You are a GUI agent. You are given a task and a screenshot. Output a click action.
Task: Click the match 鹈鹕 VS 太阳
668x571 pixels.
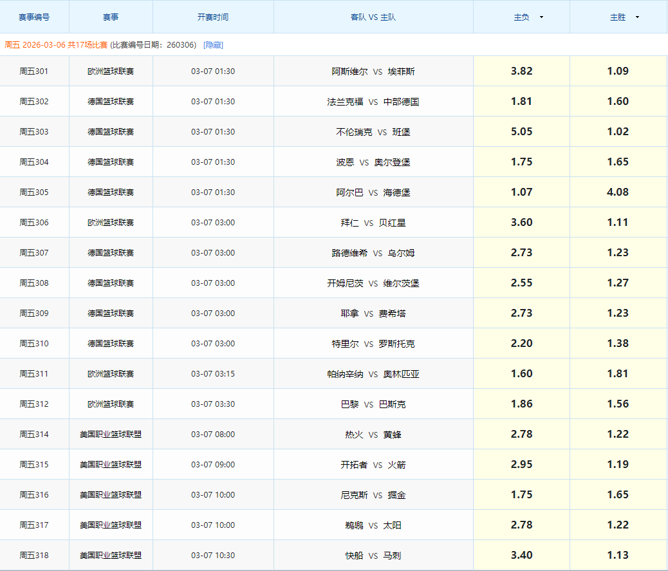pos(373,525)
